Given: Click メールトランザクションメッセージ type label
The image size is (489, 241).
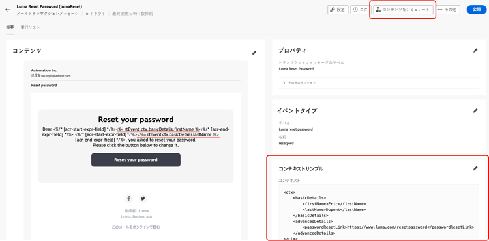Looking at the screenshot, I should [48, 14].
